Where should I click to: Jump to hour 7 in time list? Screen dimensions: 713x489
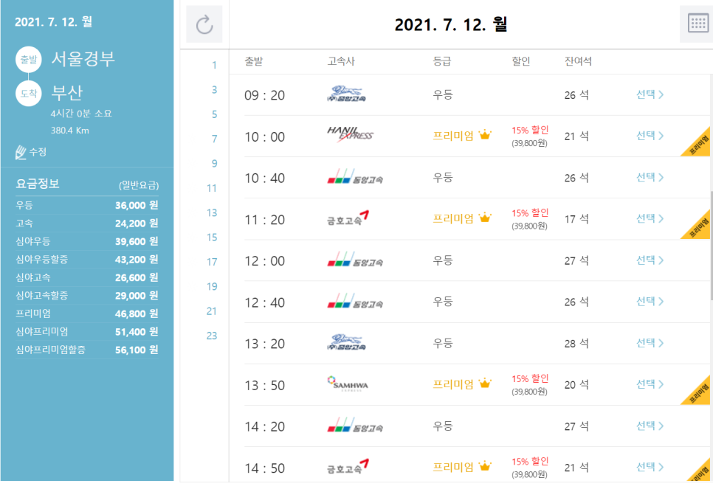click(214, 139)
